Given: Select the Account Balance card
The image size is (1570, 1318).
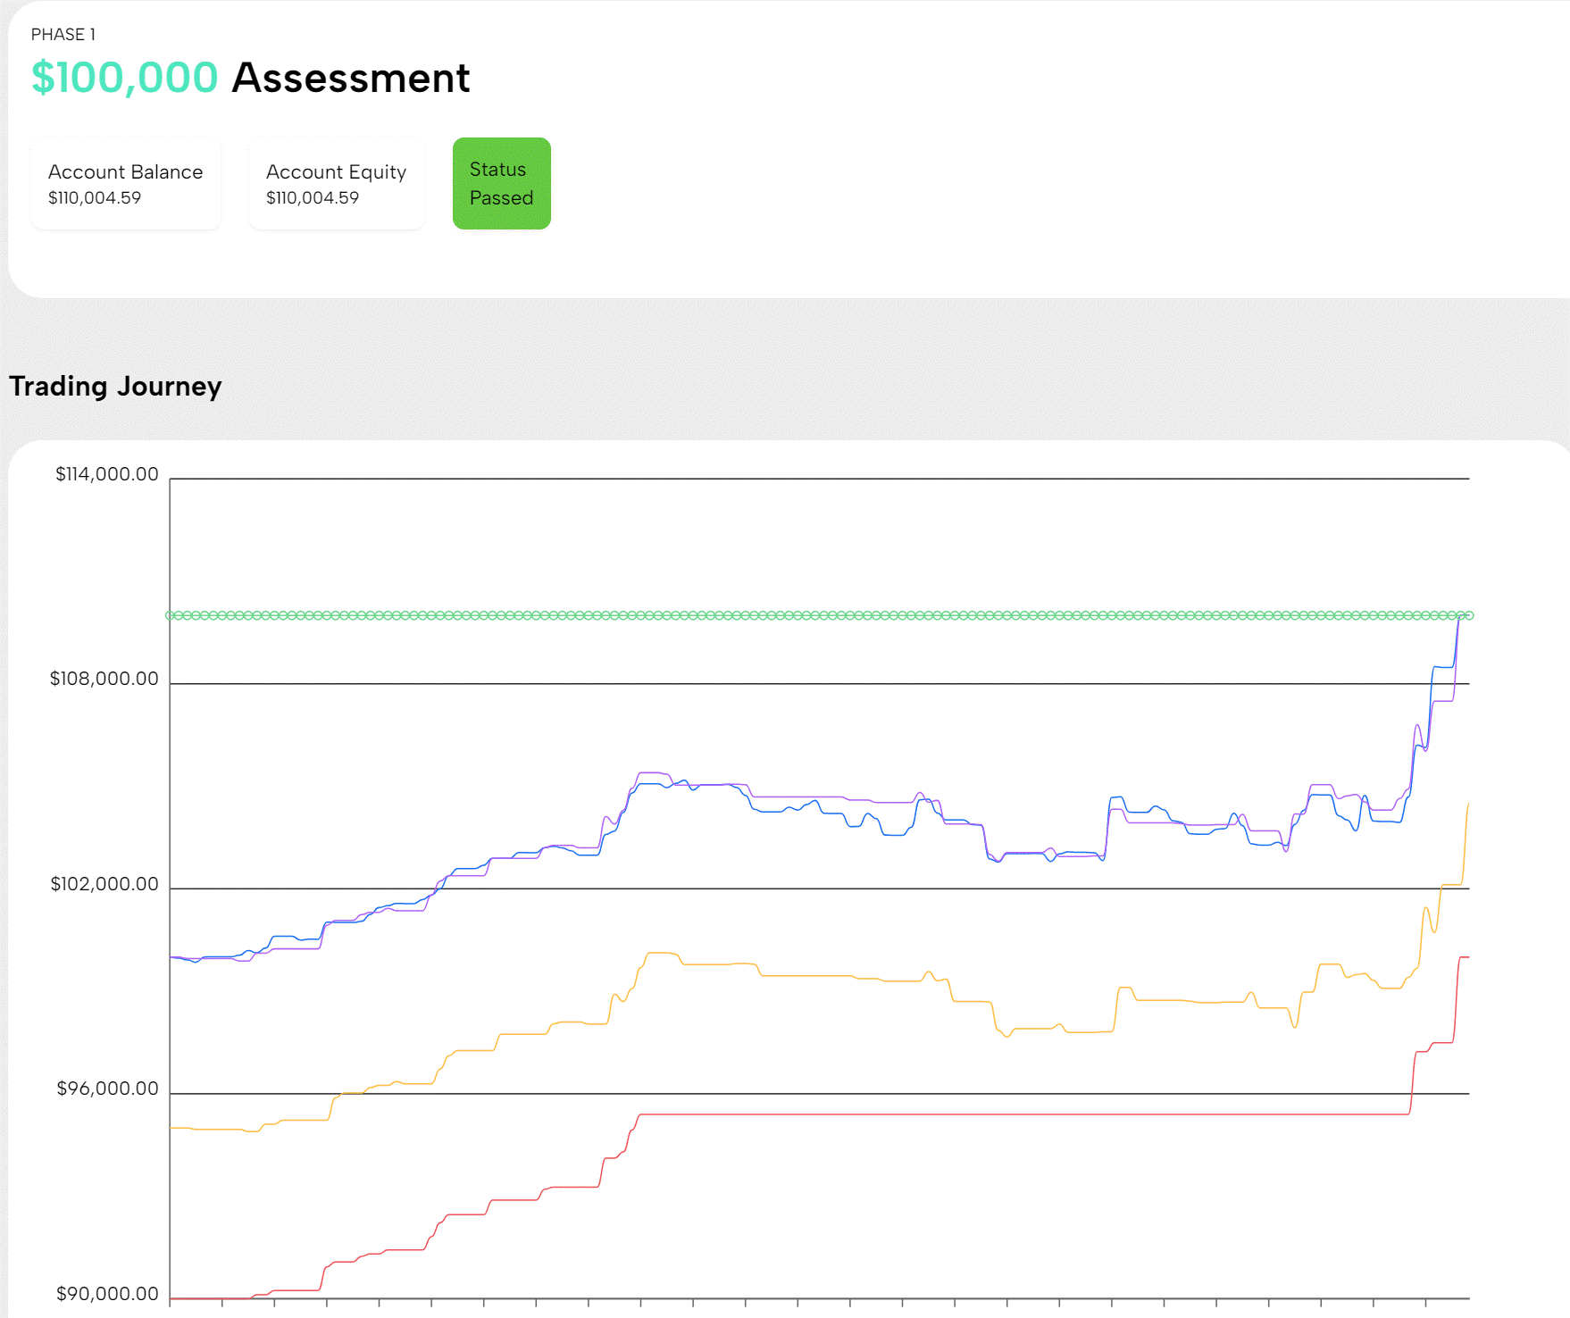Looking at the screenshot, I should (125, 183).
